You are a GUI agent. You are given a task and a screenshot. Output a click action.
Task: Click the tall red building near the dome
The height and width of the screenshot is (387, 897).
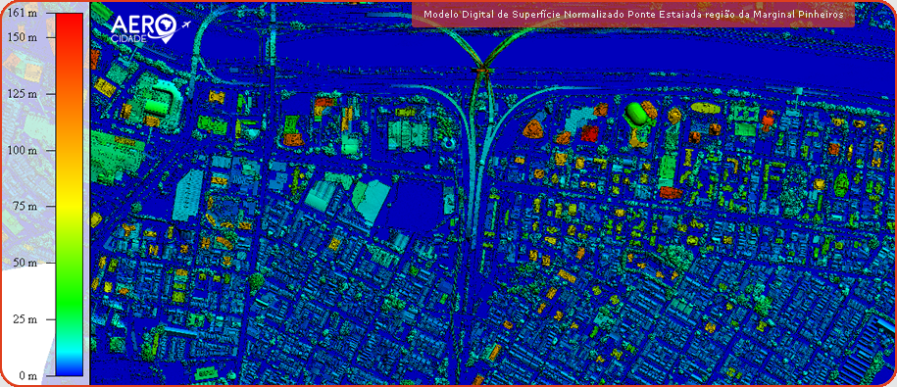(x=589, y=133)
